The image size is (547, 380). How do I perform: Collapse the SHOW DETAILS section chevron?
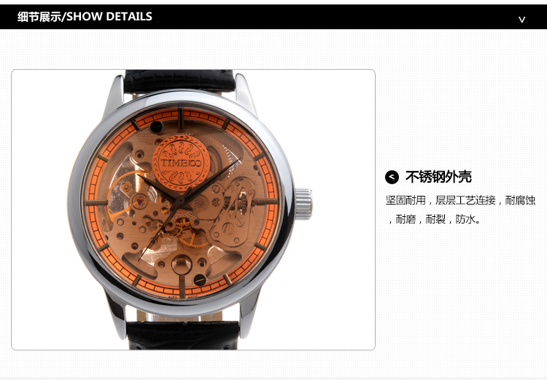(x=521, y=20)
